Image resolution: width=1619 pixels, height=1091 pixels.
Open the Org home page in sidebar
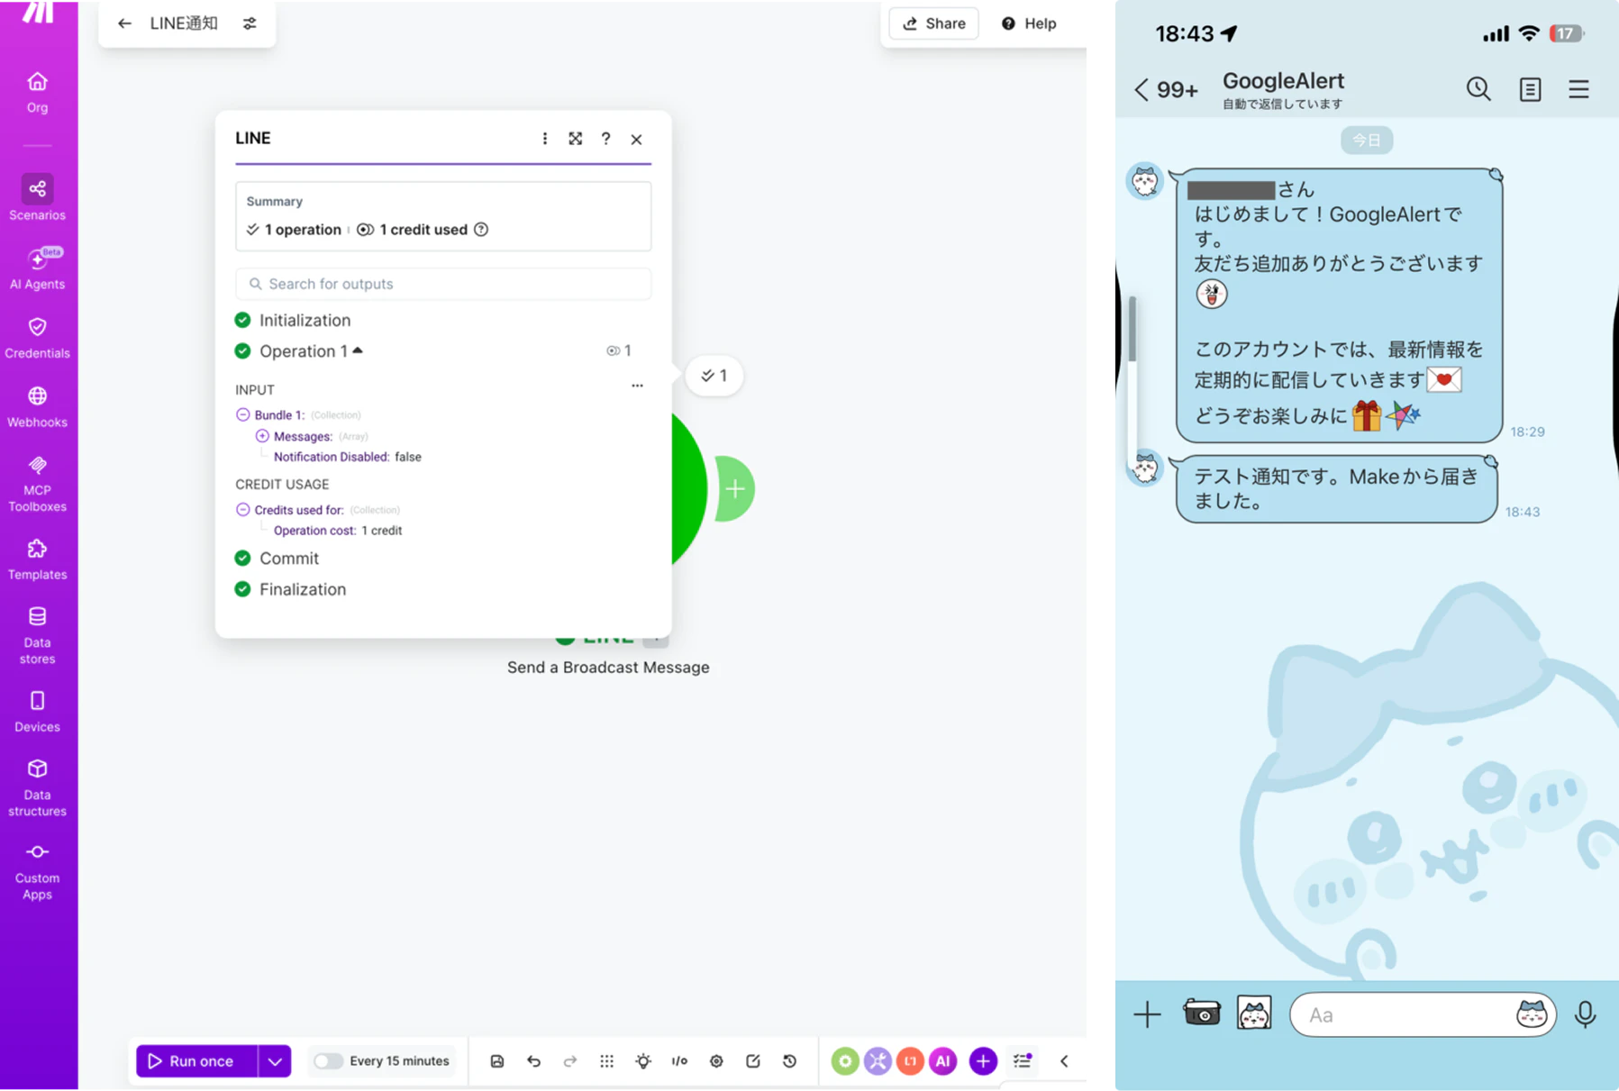37,92
